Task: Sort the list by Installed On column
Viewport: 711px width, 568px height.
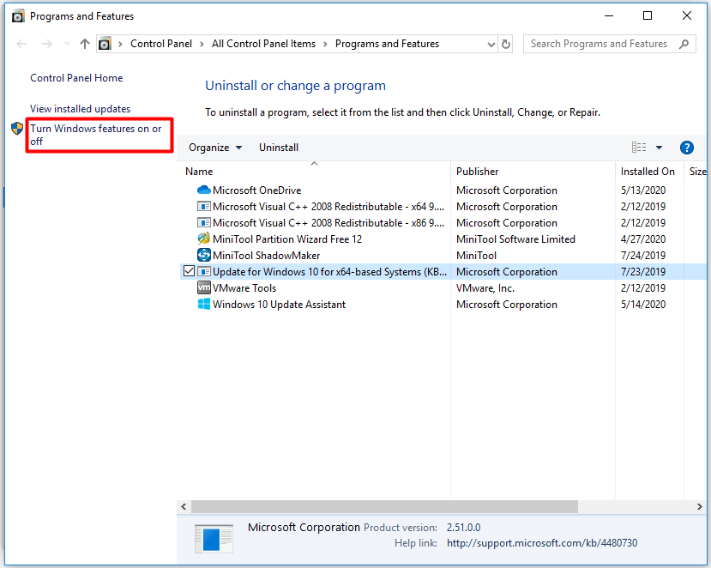Action: tap(648, 172)
